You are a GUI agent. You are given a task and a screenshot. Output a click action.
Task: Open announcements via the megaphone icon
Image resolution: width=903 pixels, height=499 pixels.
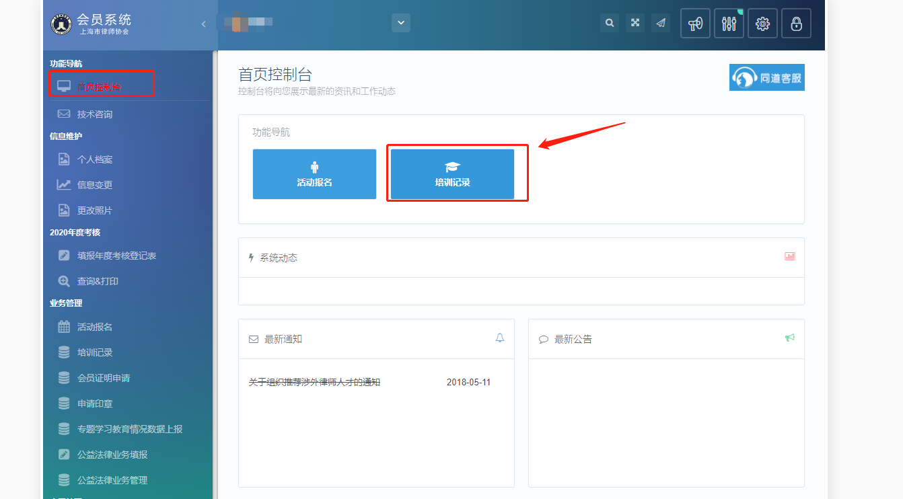(695, 24)
